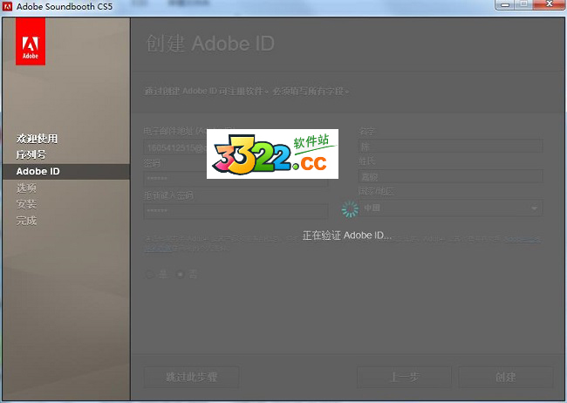
Task: Minimize the Adobe Soundbooth CS5 window
Action: pos(505,4)
